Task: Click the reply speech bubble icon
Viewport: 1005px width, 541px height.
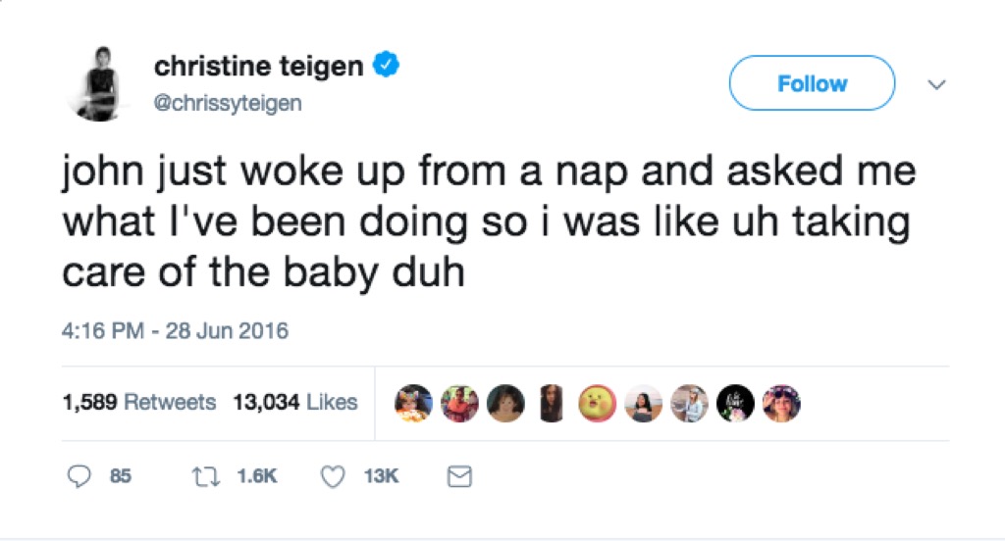Action: 79,476
